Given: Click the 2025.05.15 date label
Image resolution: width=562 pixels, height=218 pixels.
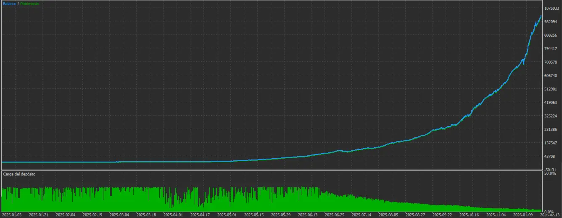Looking at the screenshot, I should (255, 215).
